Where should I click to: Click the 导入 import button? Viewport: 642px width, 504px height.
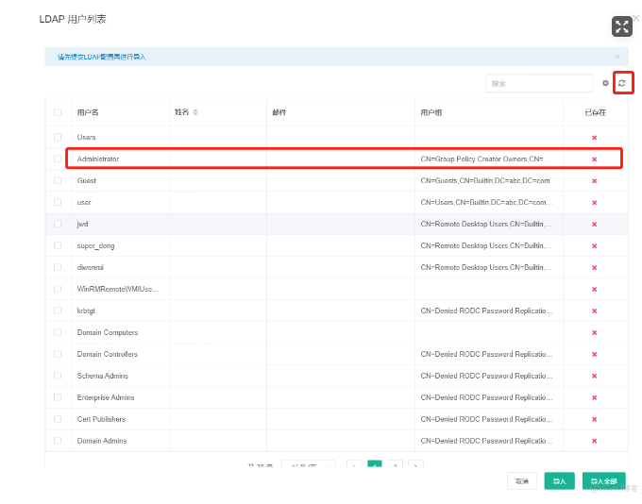tap(559, 480)
